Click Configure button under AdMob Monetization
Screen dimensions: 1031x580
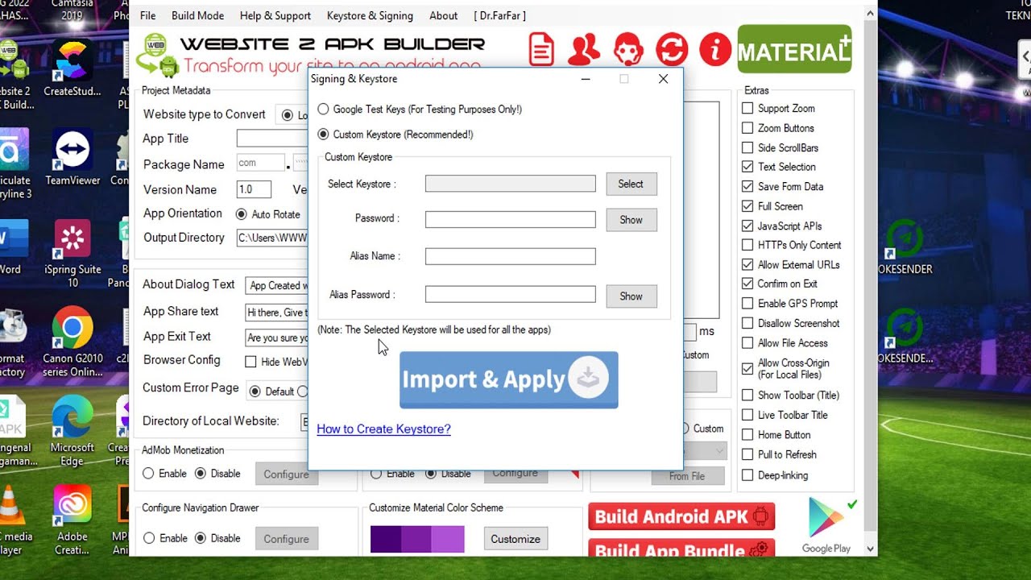286,474
